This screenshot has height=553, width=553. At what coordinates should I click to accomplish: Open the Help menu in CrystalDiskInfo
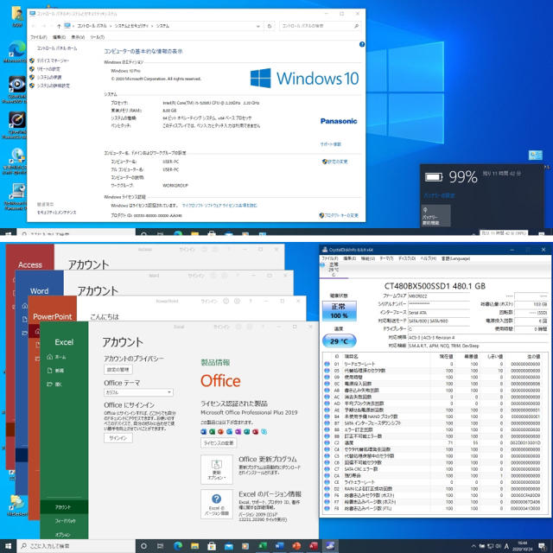(x=429, y=258)
